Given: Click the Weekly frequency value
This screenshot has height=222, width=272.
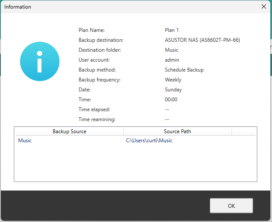Looking at the screenshot, I should [173, 80].
